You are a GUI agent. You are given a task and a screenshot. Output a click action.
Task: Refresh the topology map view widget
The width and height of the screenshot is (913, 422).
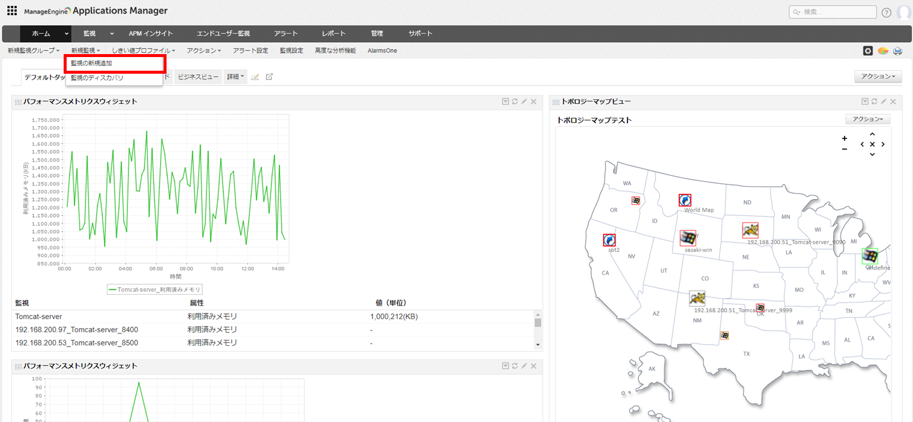click(x=875, y=102)
